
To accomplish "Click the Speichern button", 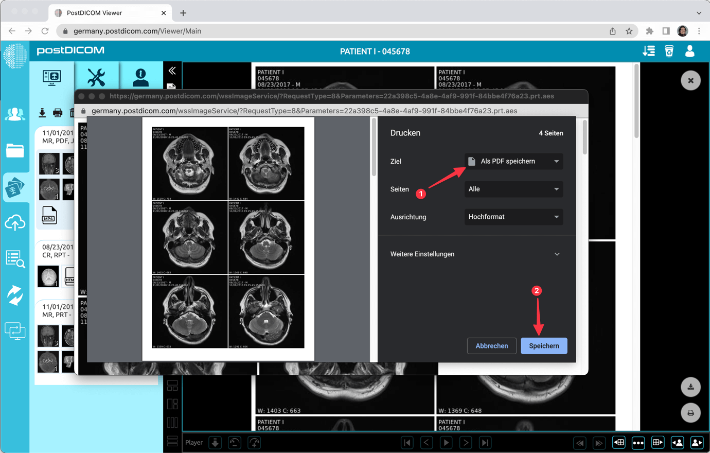I will [x=544, y=346].
